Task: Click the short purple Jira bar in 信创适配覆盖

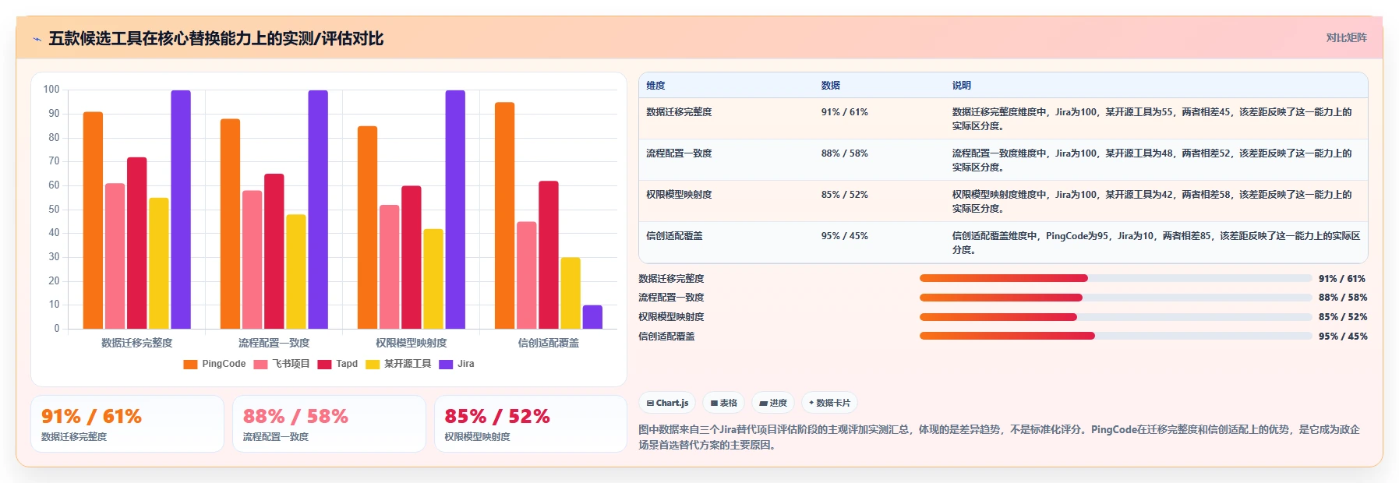Action: [x=592, y=317]
